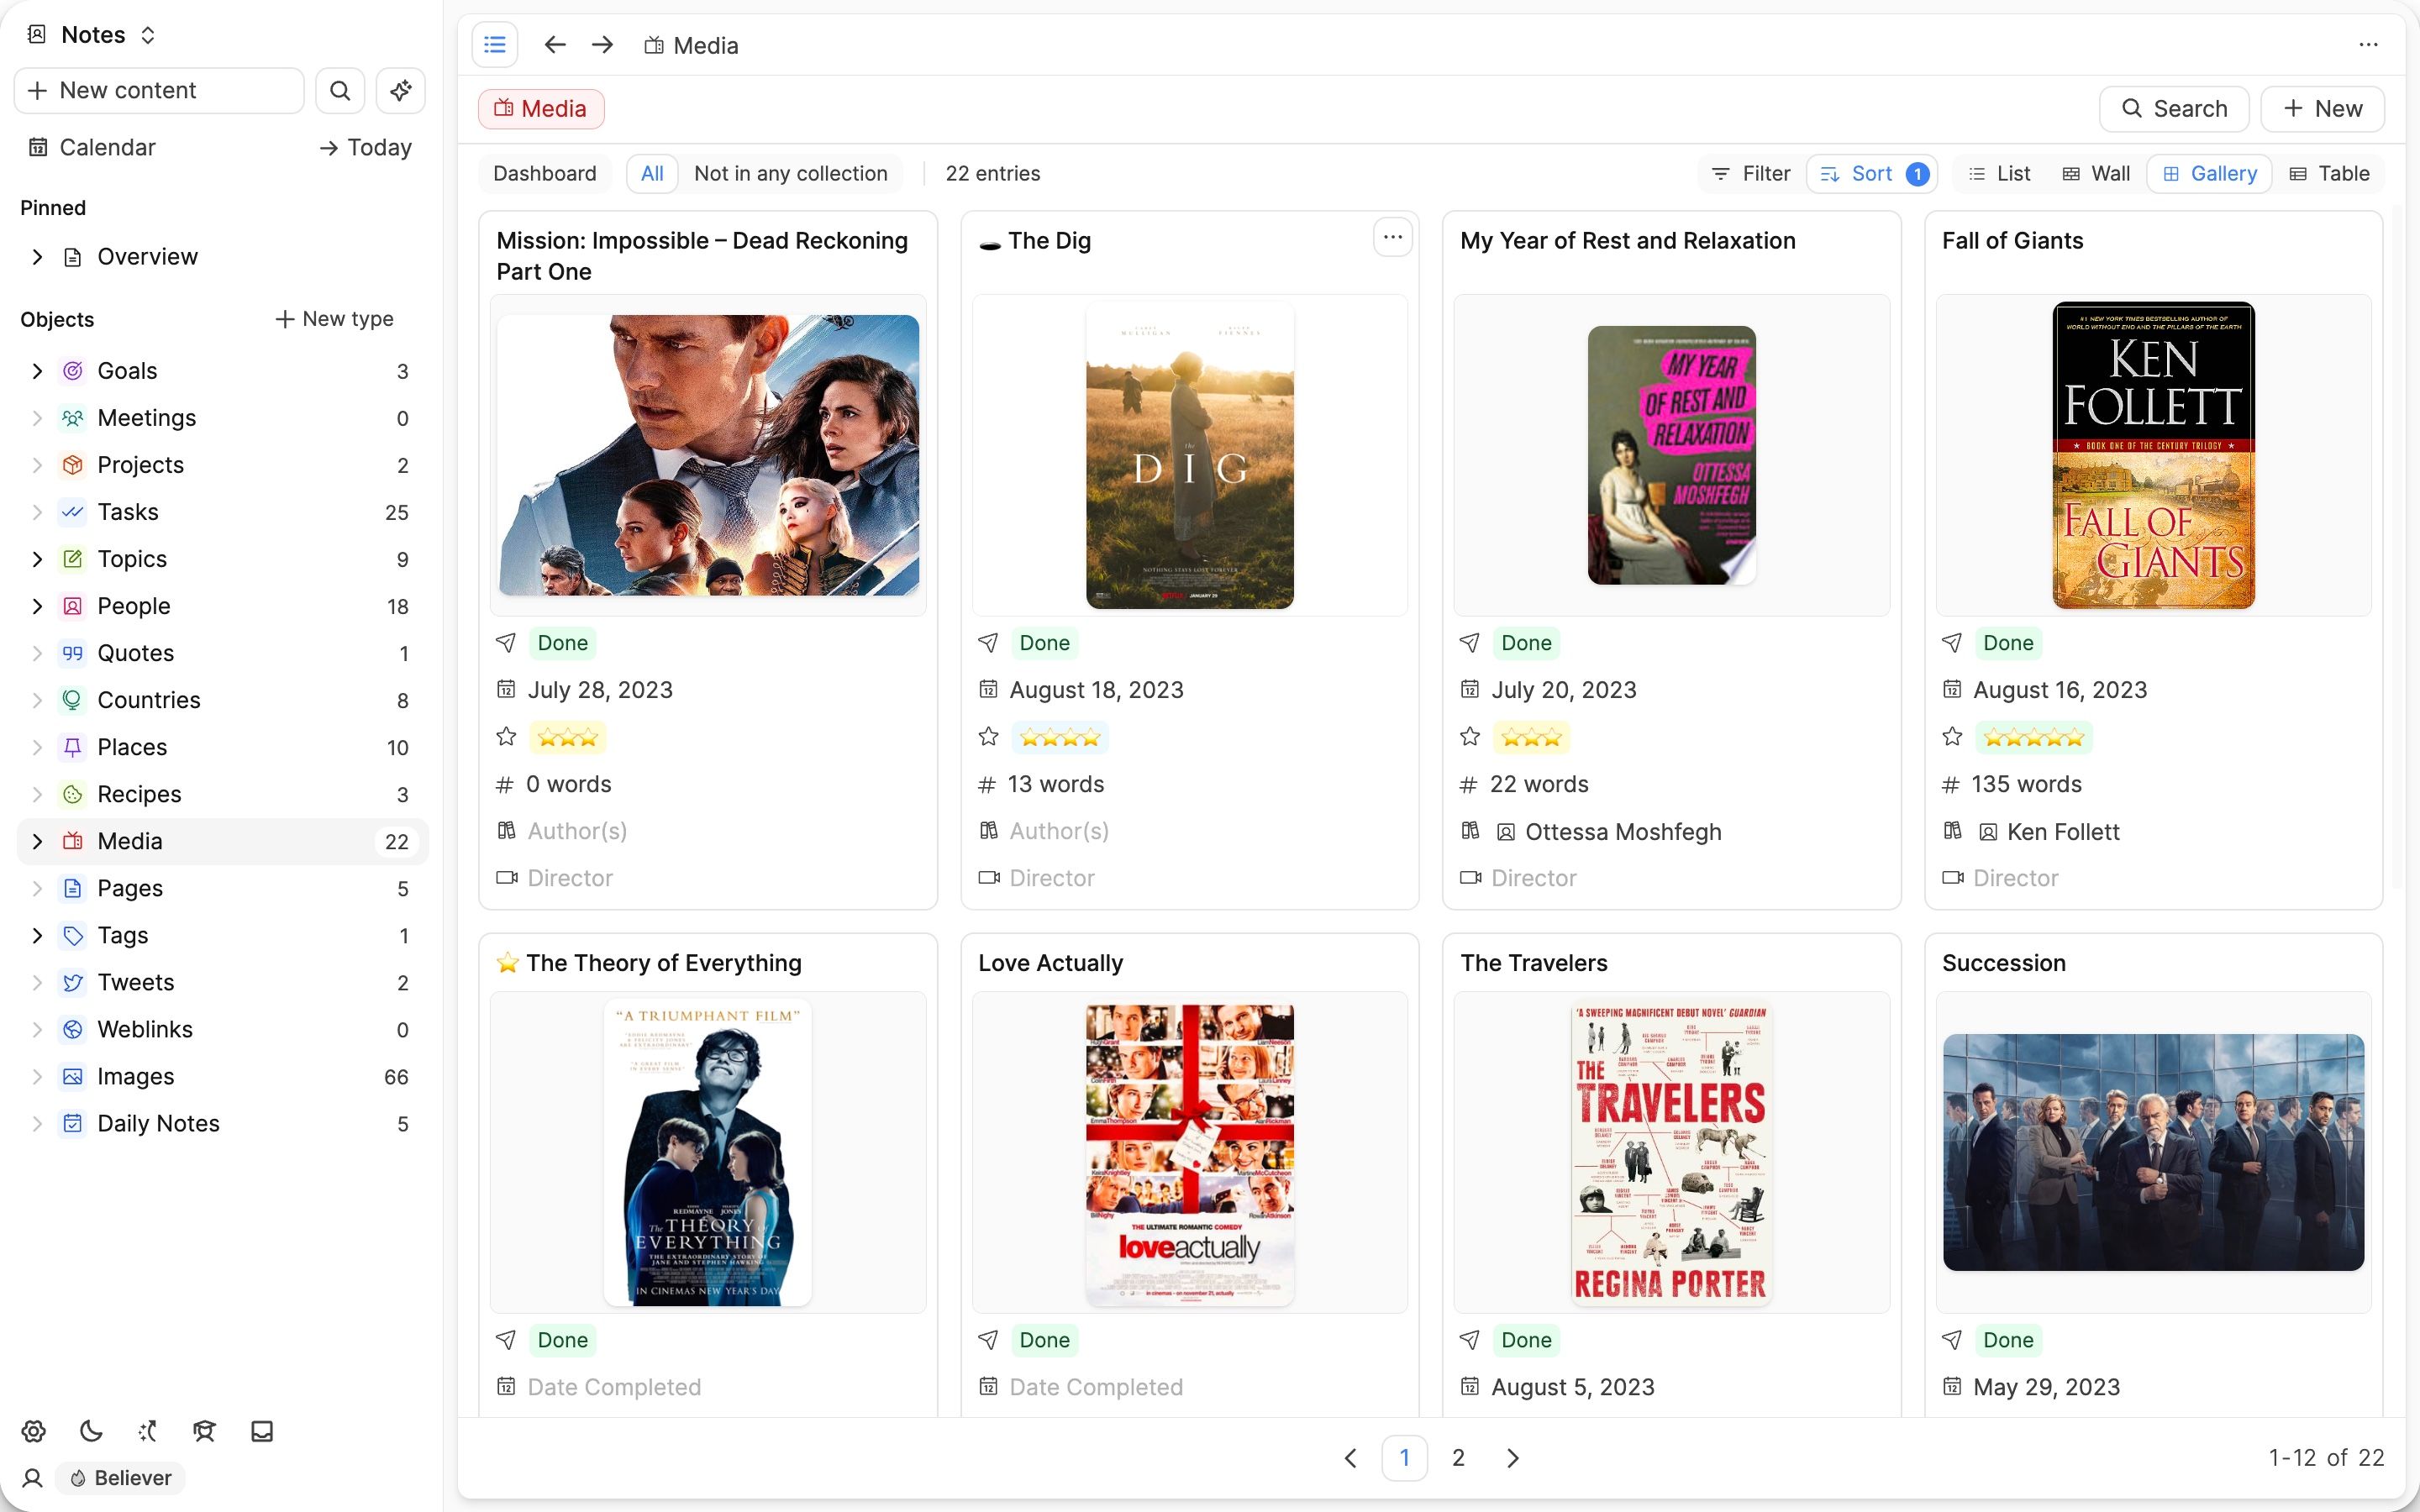
Task: Select the Not in any collection tab
Action: (x=791, y=172)
